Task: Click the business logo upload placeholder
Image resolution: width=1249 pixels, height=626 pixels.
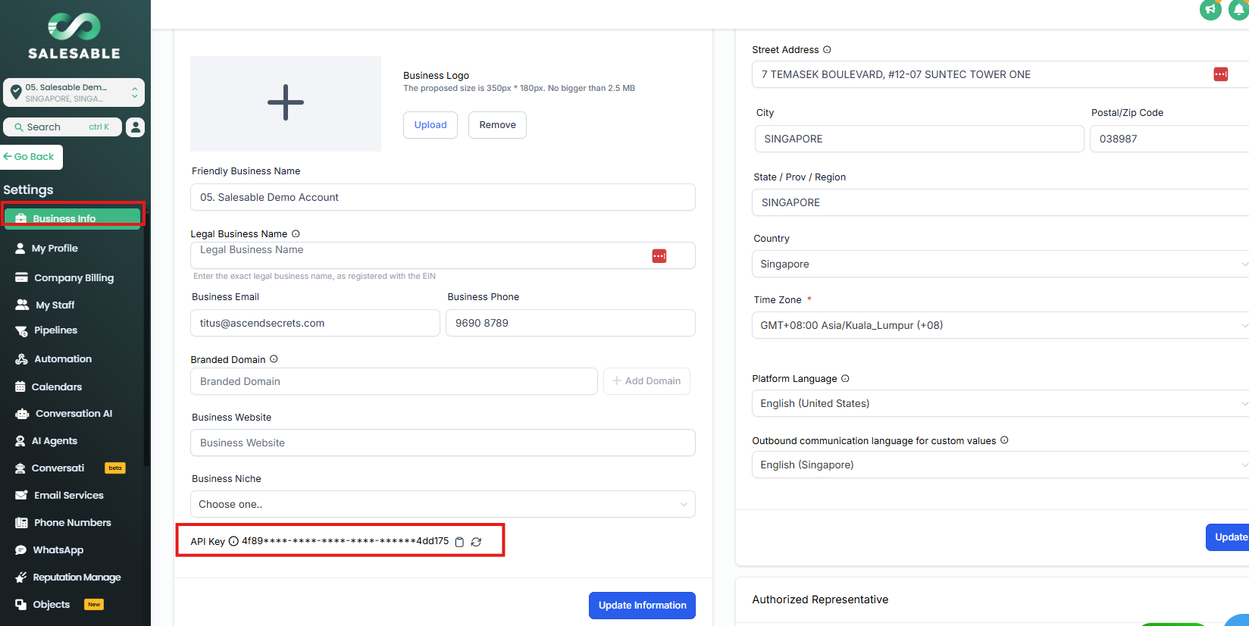Action: pyautogui.click(x=286, y=103)
